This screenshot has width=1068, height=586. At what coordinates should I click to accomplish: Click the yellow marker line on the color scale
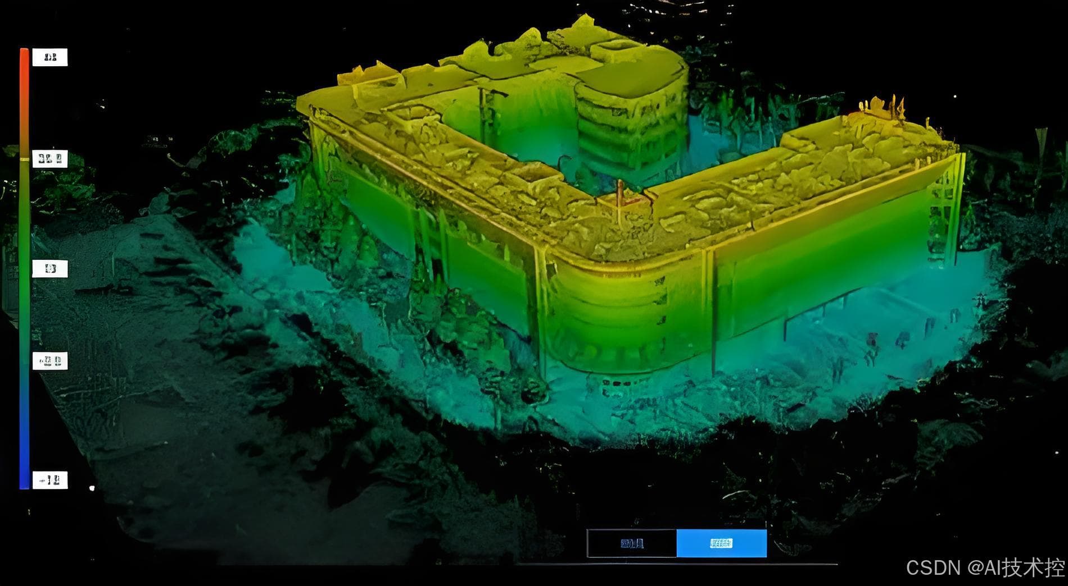24,159
